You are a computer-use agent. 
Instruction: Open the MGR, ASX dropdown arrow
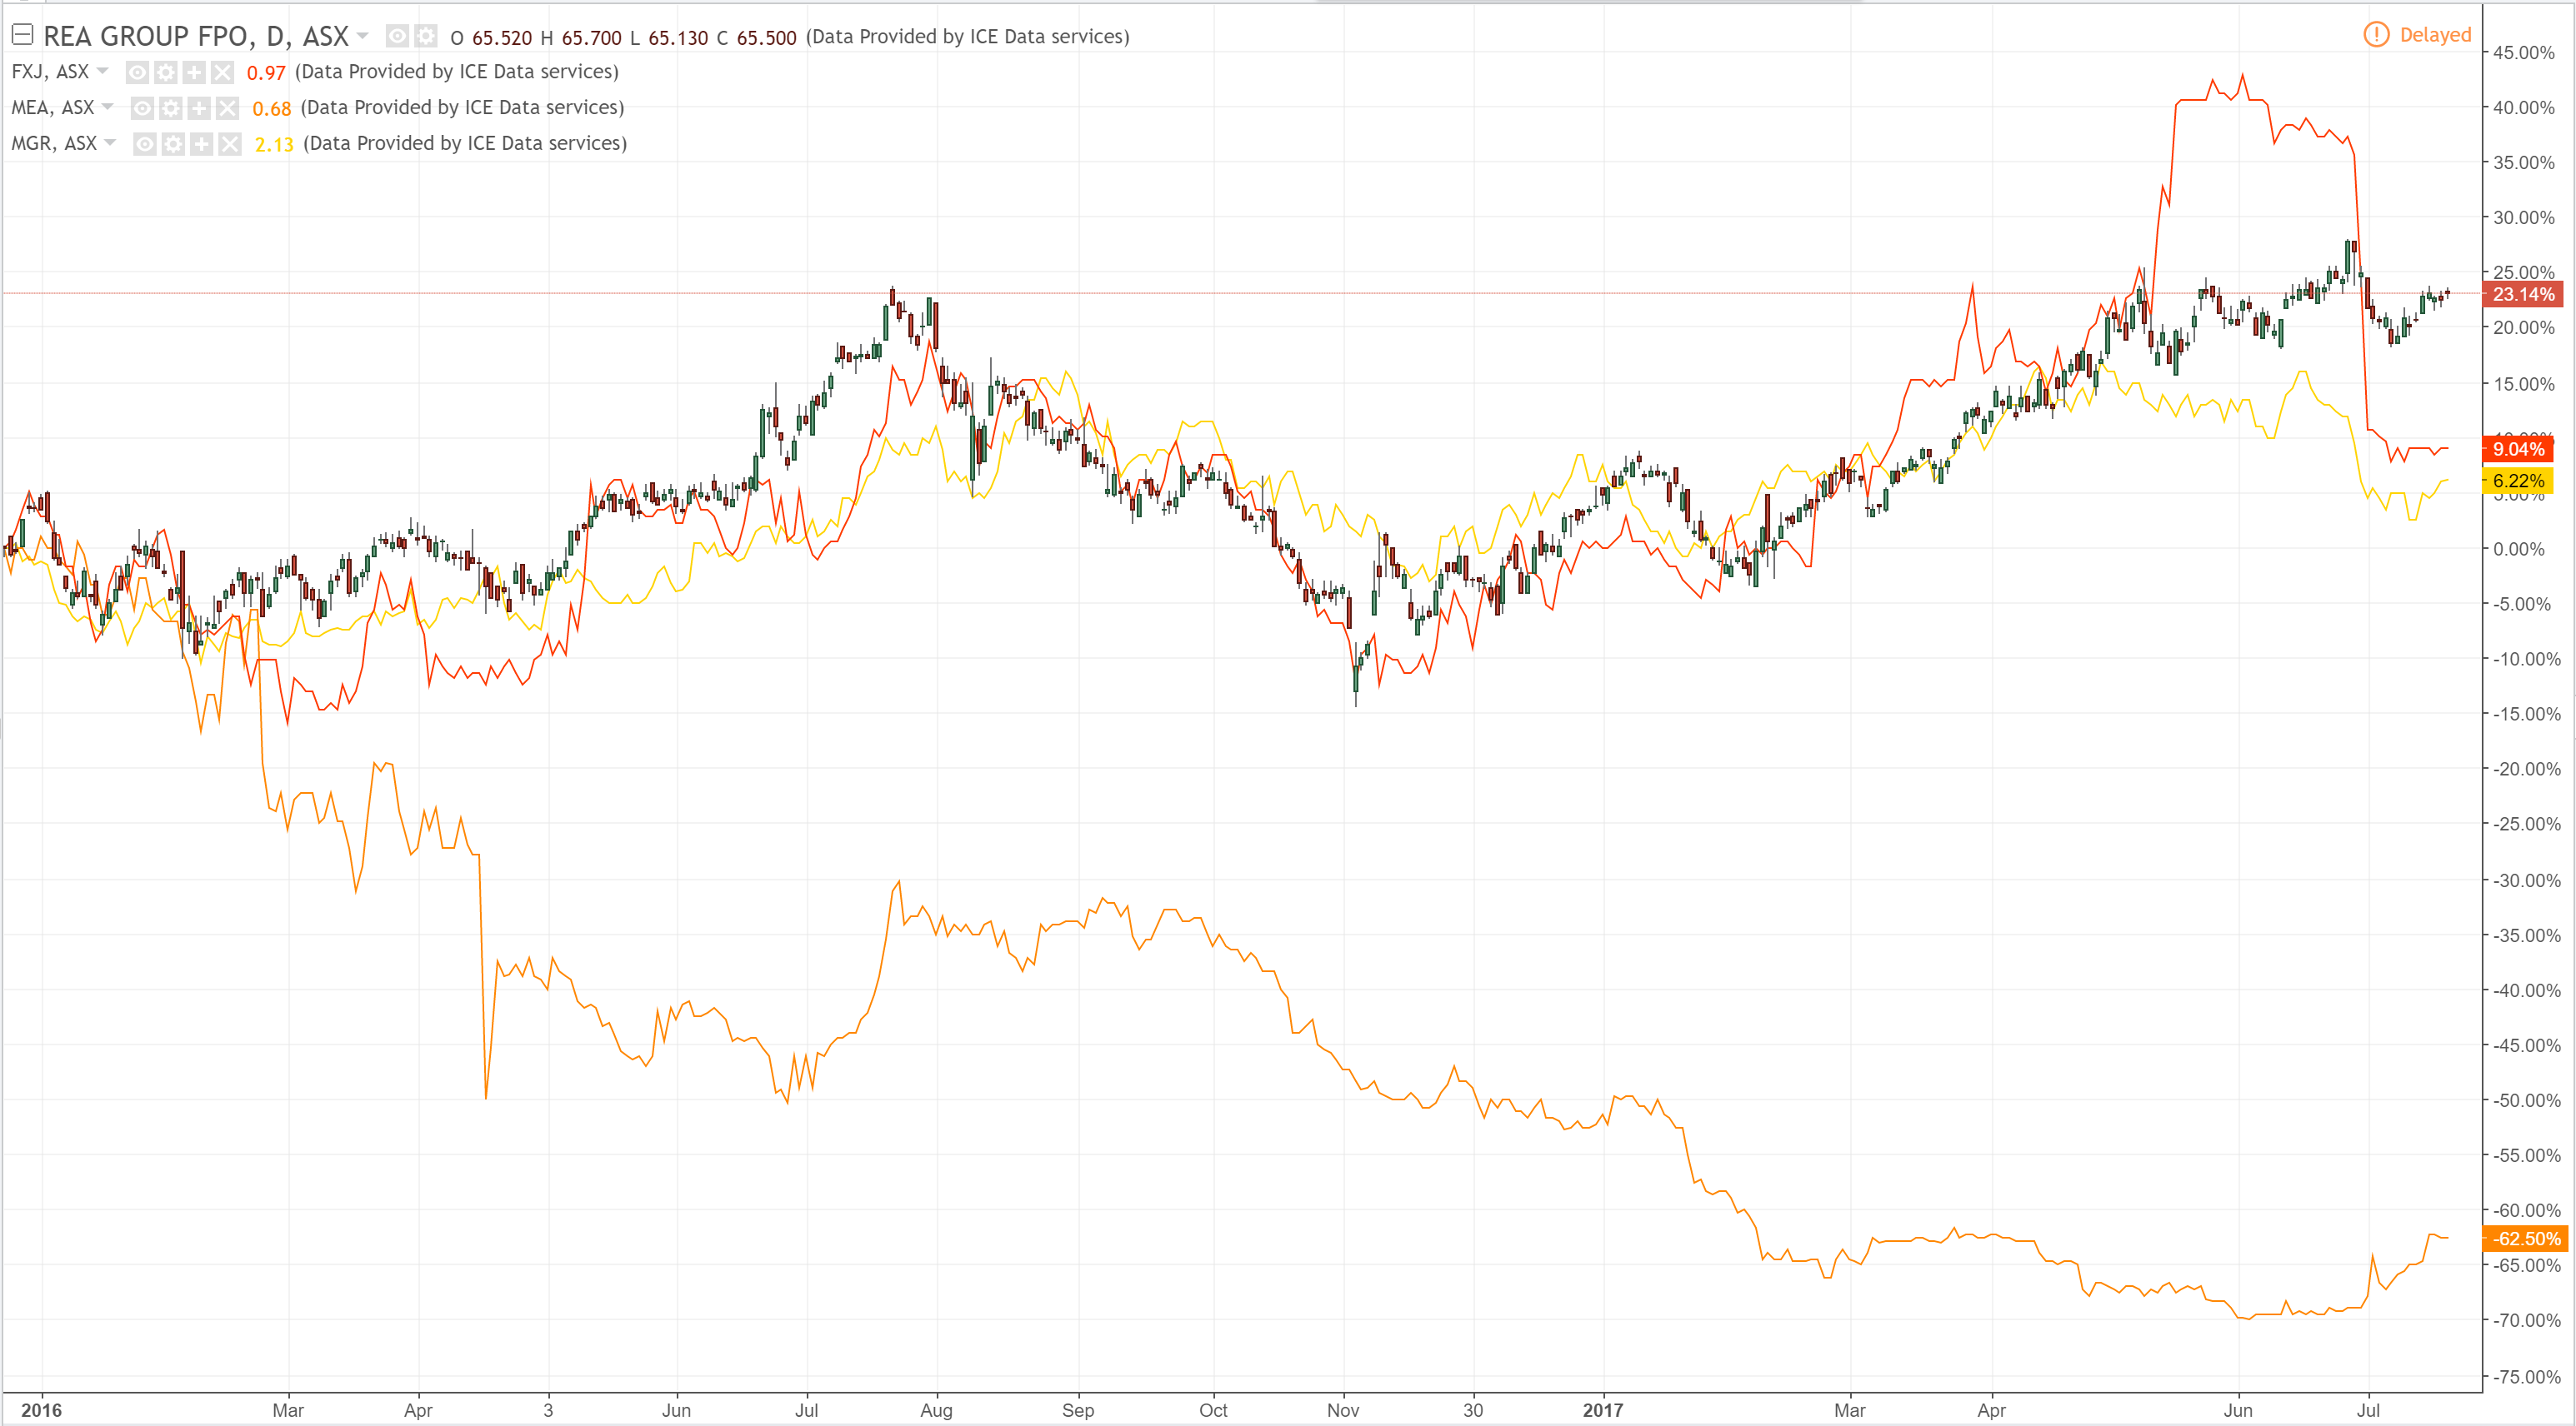point(110,143)
